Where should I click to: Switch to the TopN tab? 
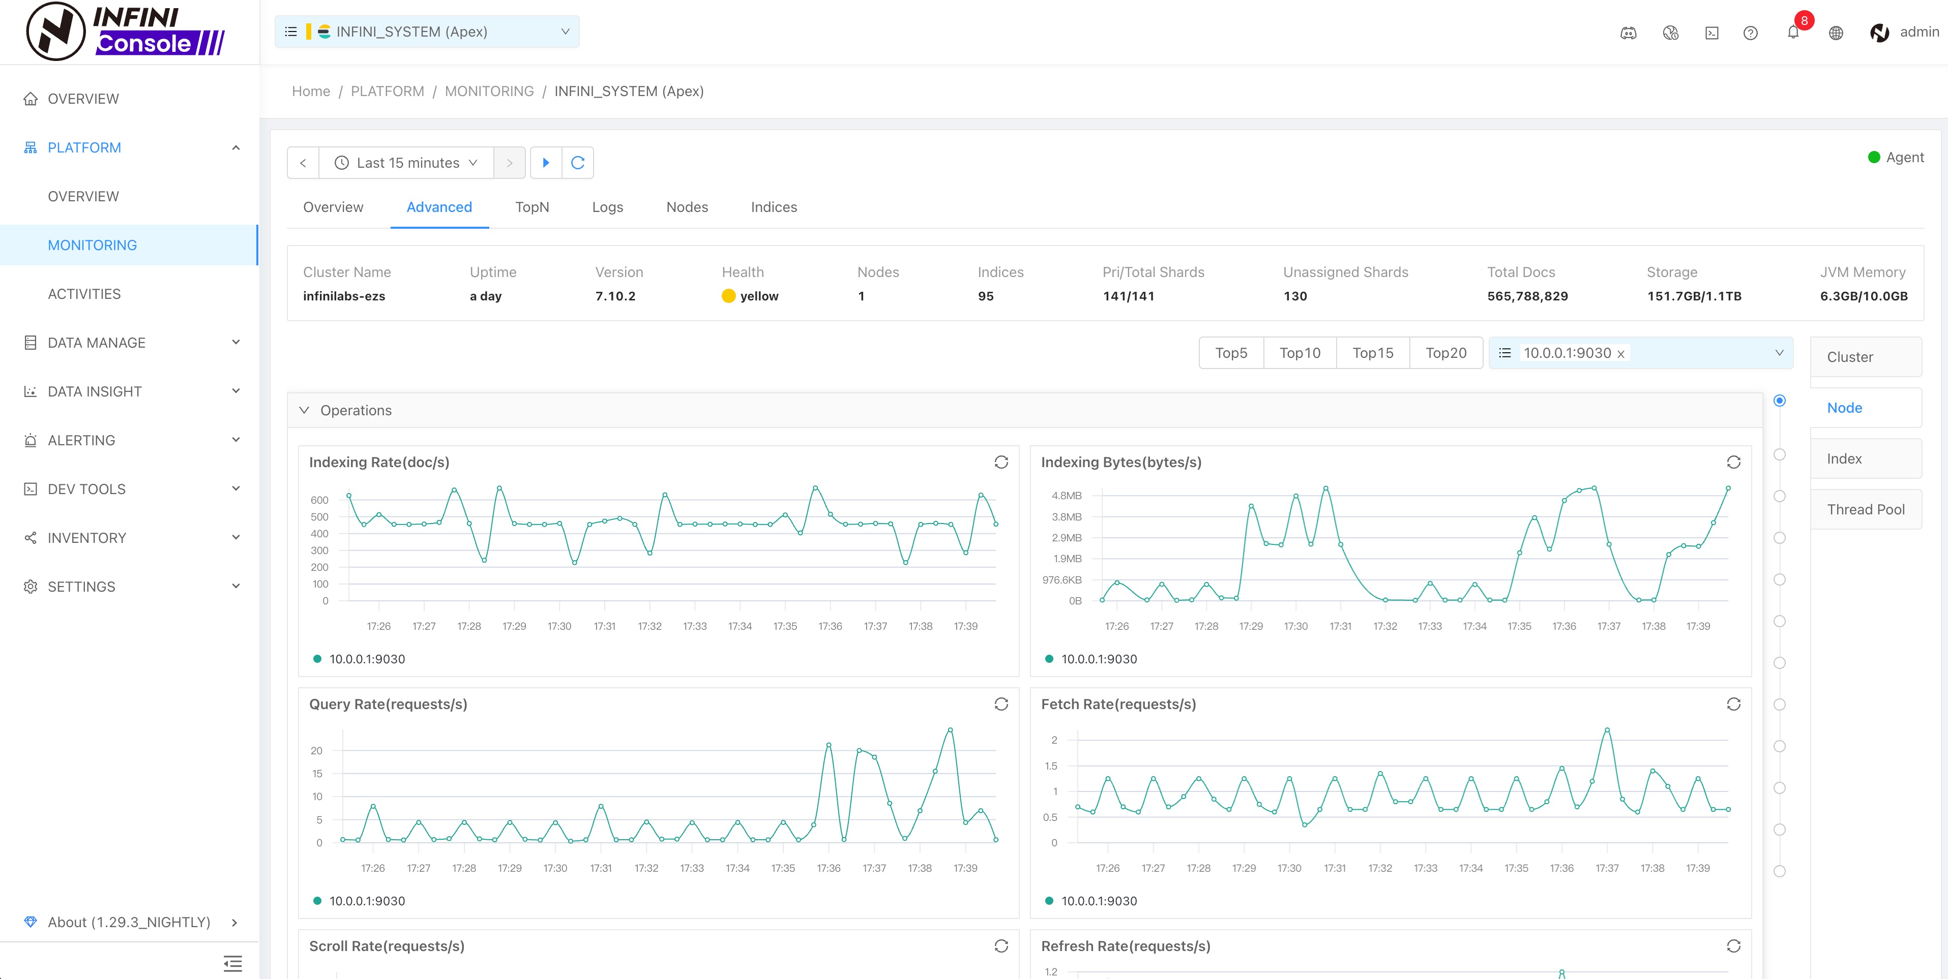click(532, 207)
